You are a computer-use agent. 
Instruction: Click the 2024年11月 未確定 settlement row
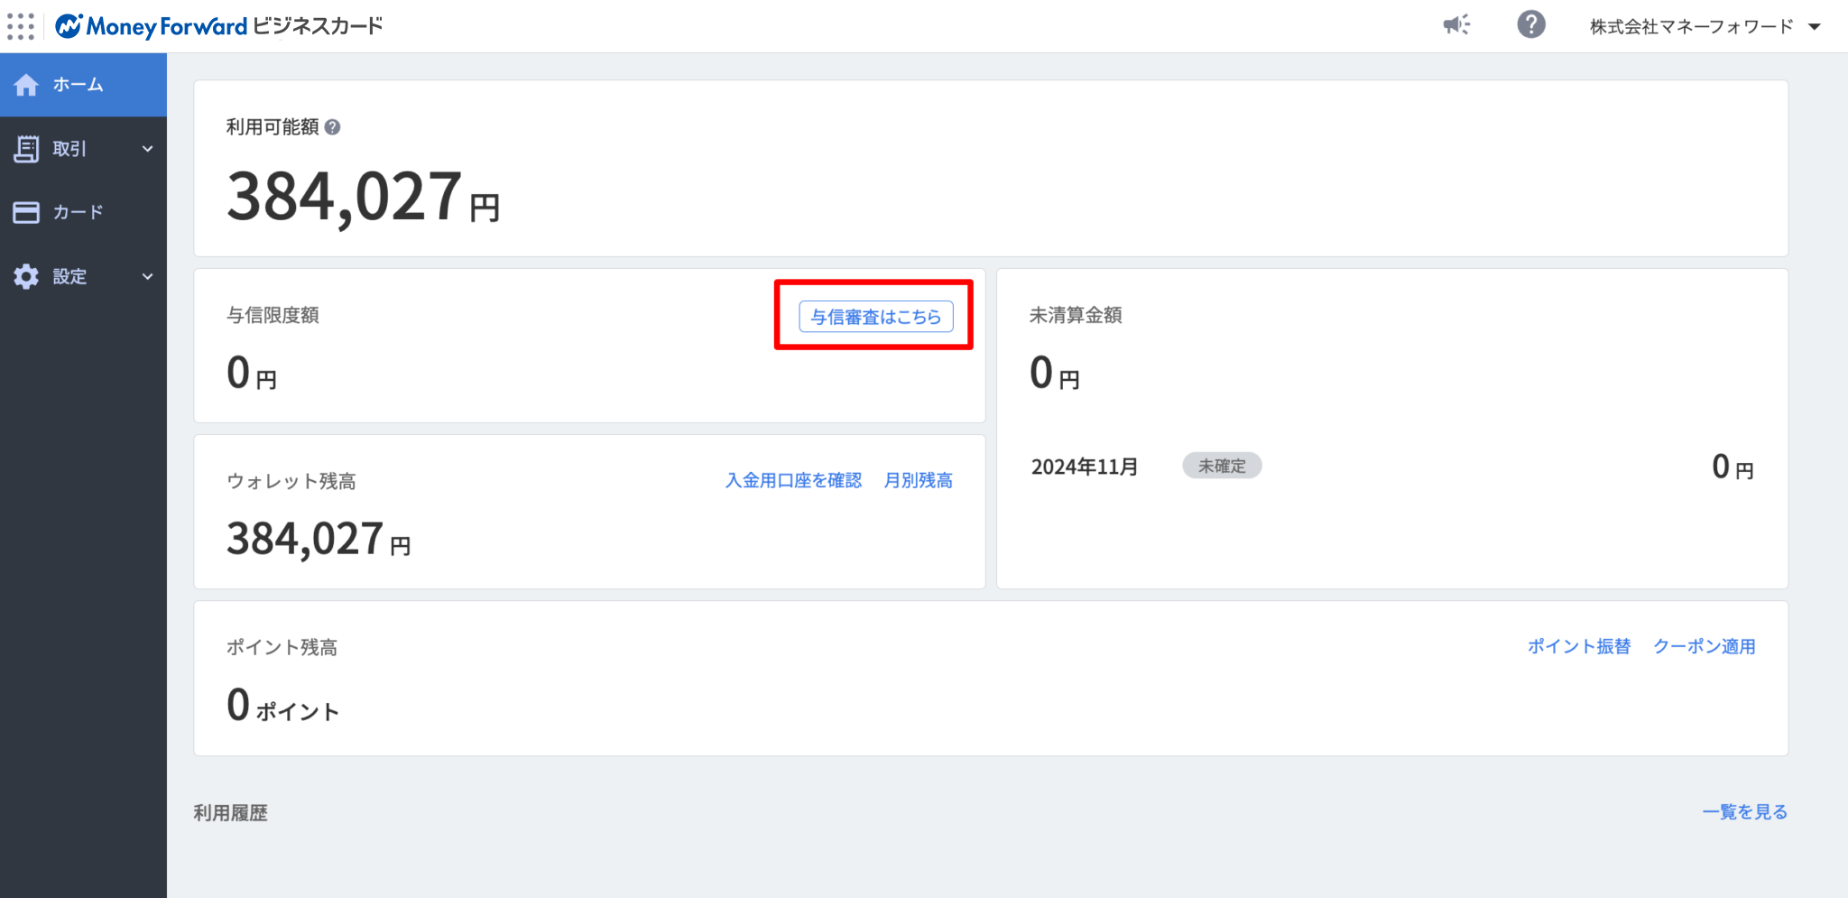pyautogui.click(x=1391, y=467)
